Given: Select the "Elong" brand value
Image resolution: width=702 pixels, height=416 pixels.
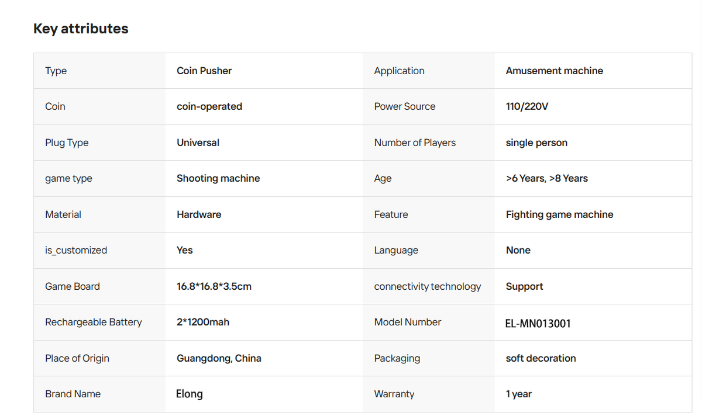Looking at the screenshot, I should (190, 394).
